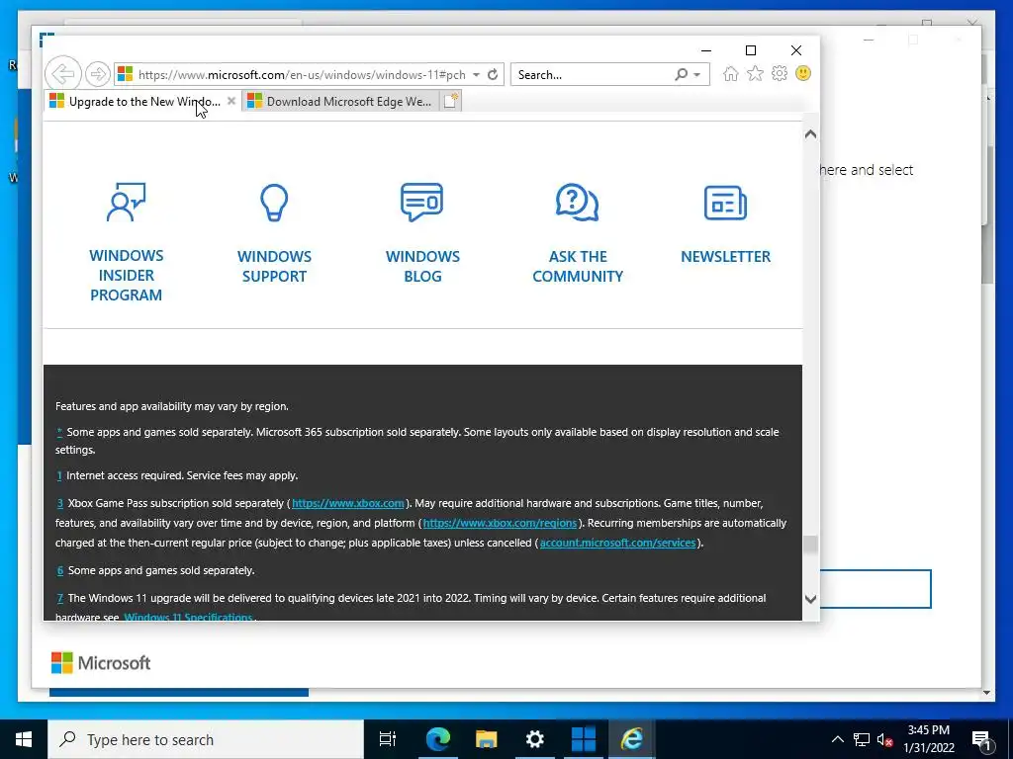Click the Windows Support lightbulb icon
Screen dimensions: 1013x759
pyautogui.click(x=274, y=202)
